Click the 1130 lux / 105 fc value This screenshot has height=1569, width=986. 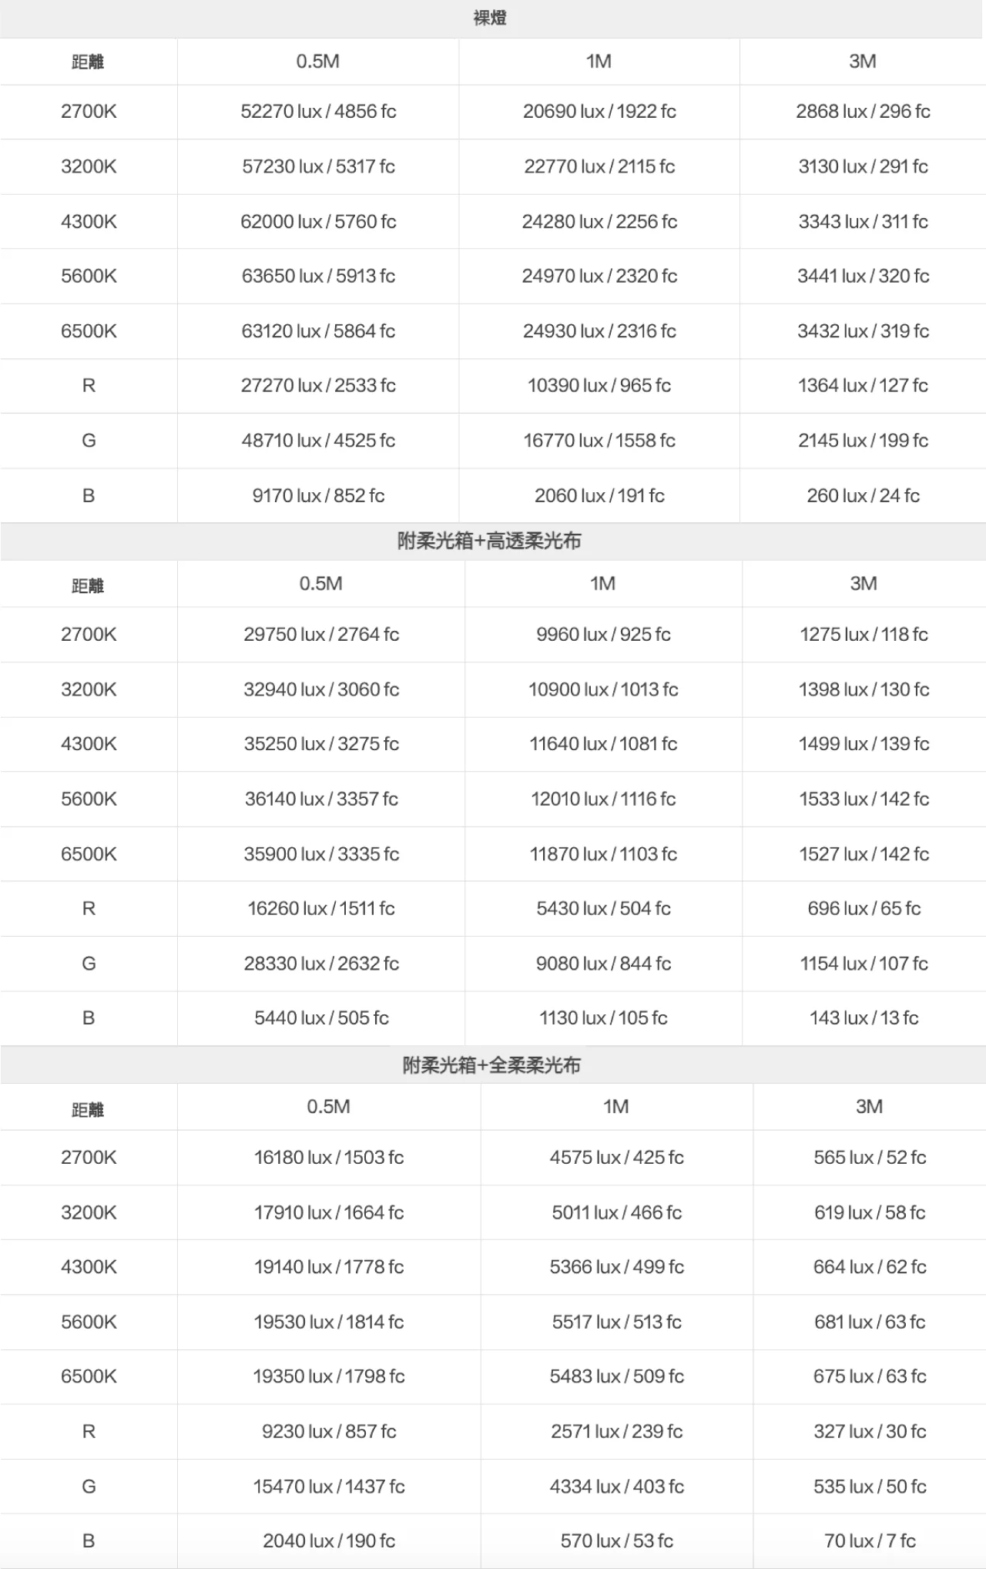603,1018
